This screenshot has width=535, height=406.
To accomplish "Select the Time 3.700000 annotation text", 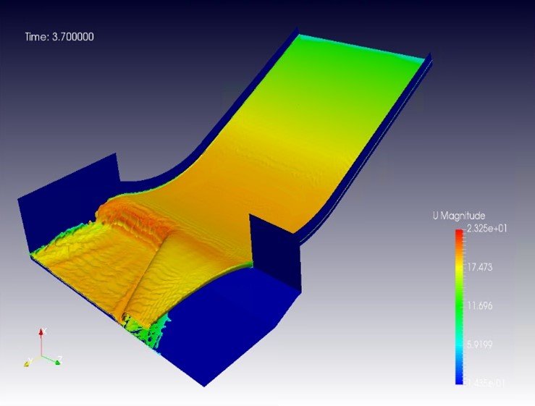I will click(x=59, y=37).
